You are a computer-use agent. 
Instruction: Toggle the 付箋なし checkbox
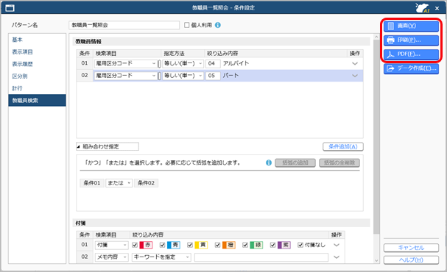(300, 245)
